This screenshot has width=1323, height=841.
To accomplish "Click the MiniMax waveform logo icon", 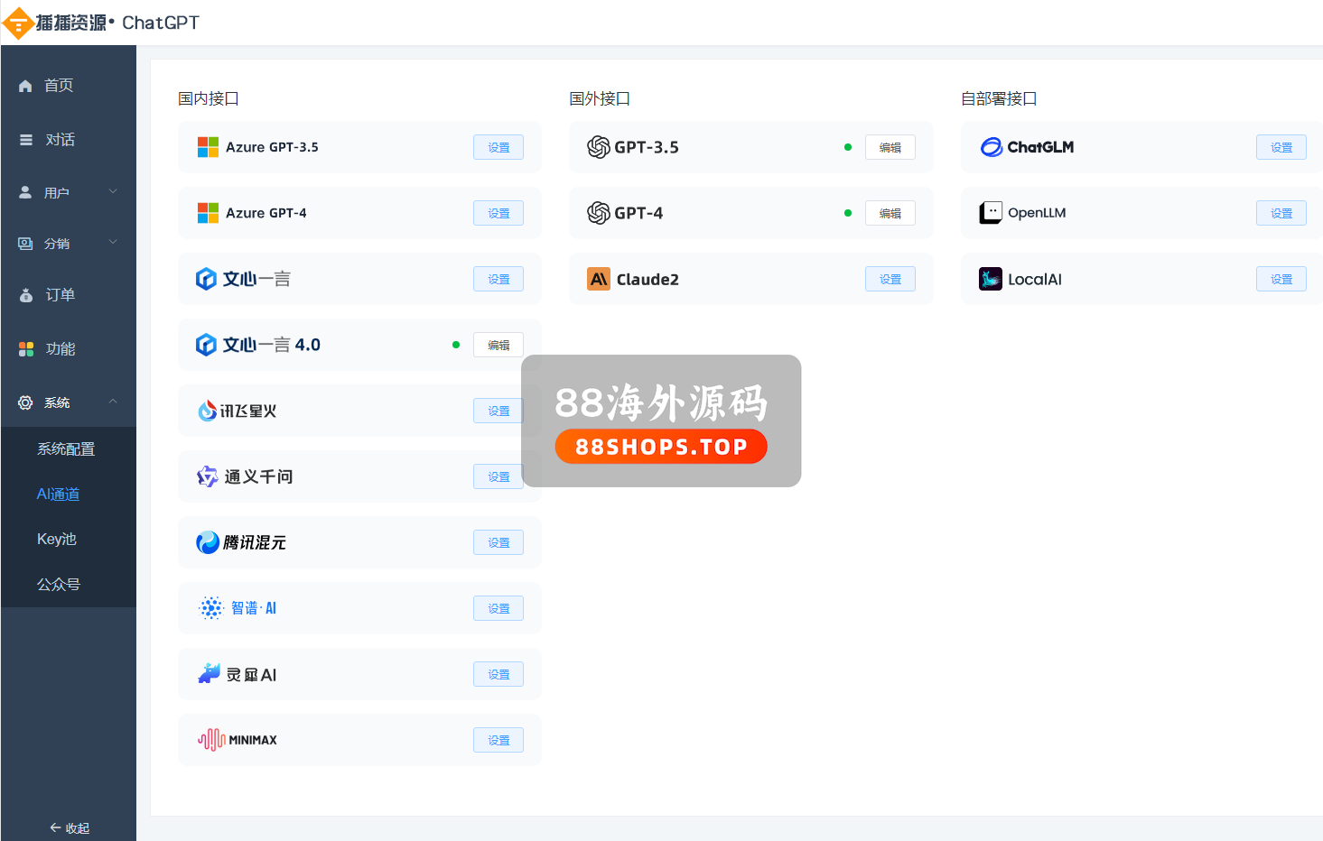I will [211, 740].
